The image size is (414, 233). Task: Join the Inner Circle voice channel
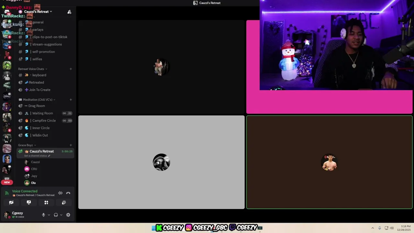click(45, 128)
